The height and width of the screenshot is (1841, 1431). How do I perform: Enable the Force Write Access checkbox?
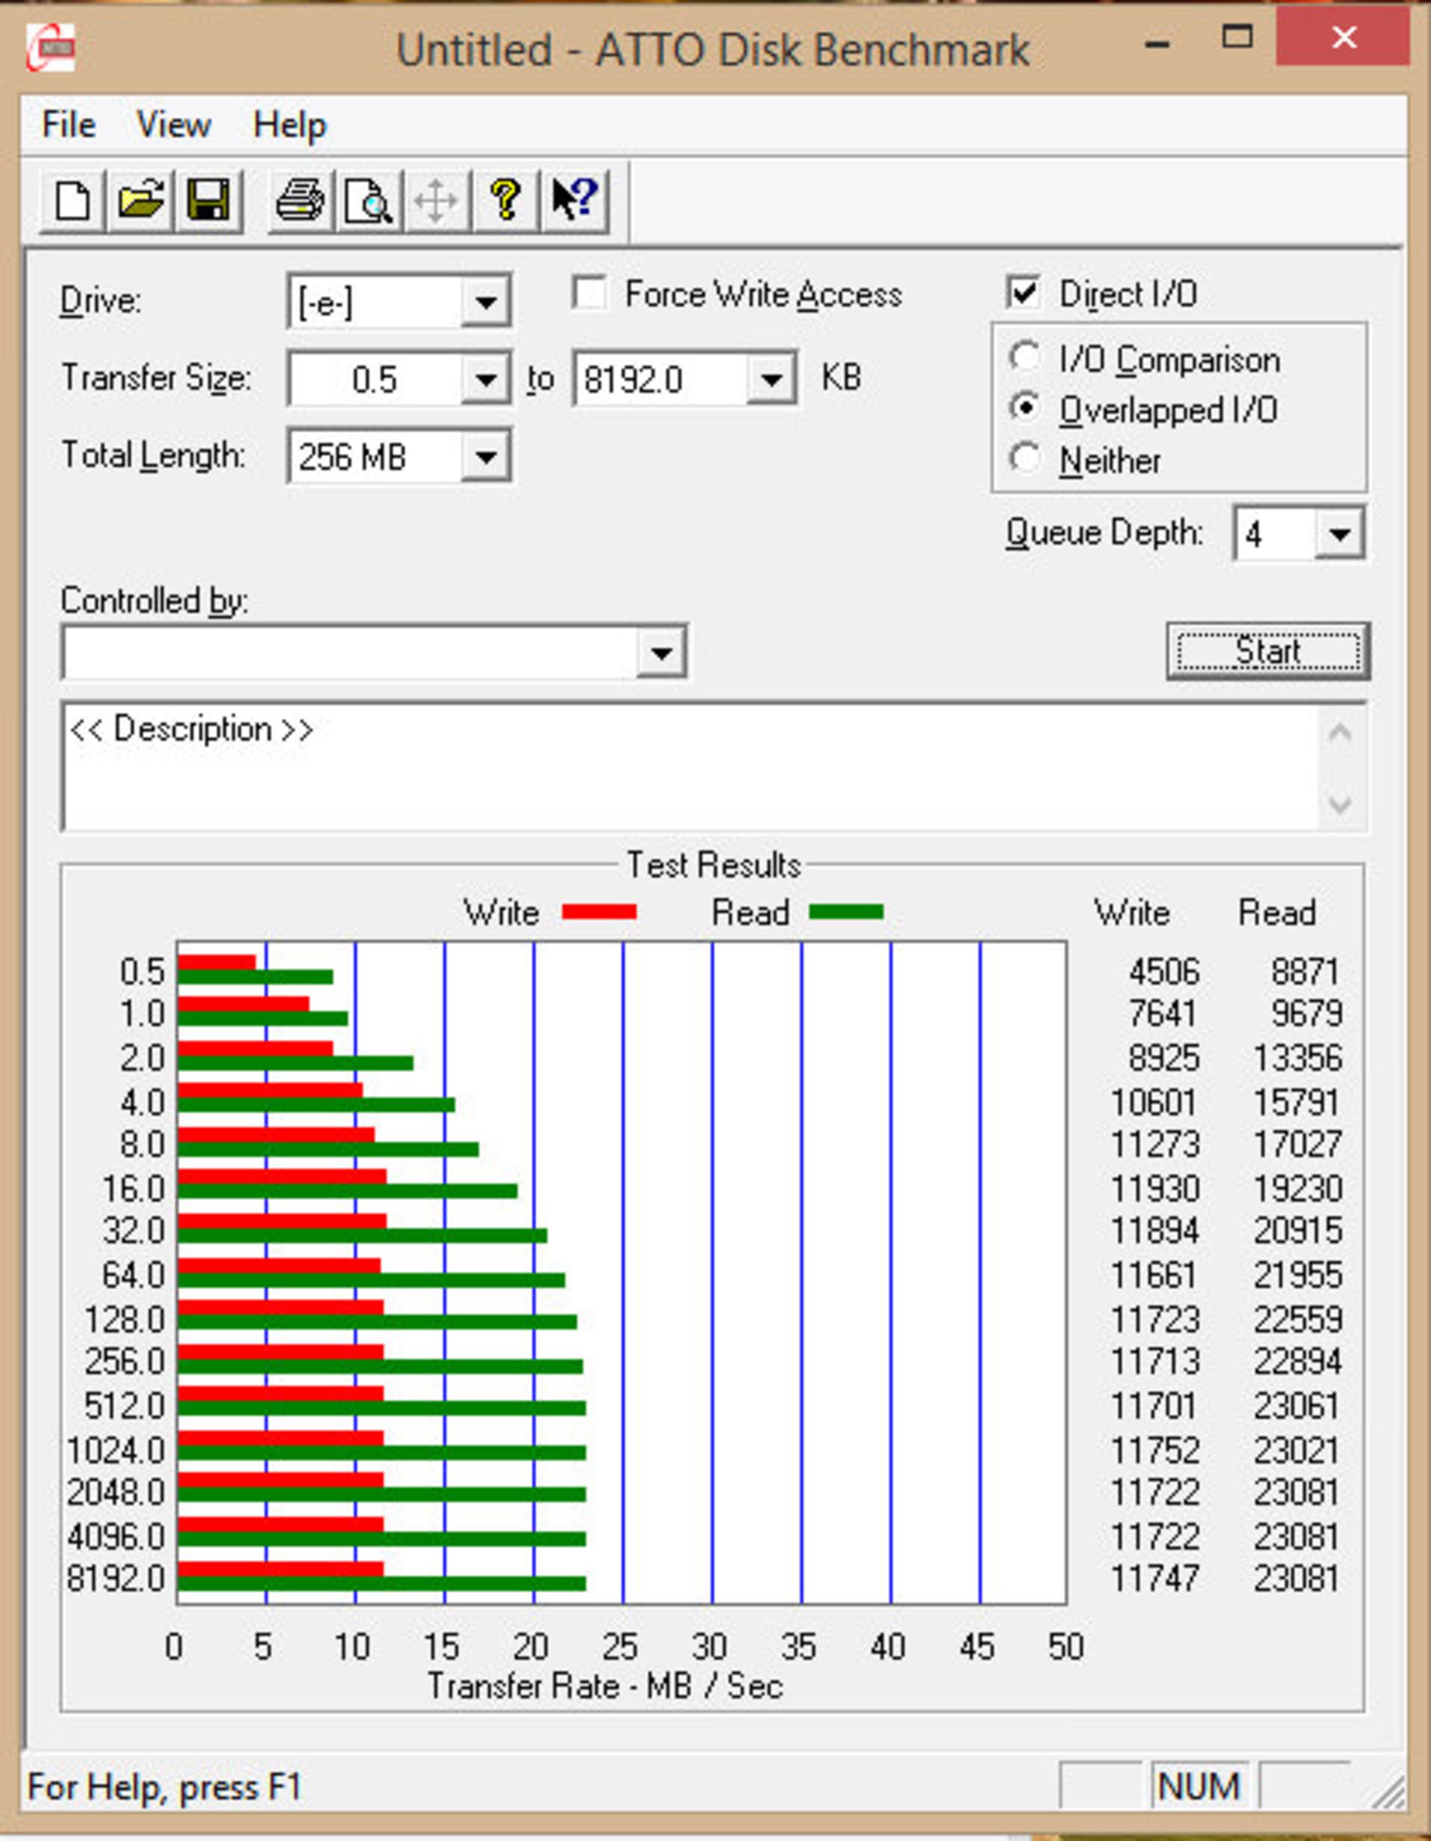(x=590, y=294)
